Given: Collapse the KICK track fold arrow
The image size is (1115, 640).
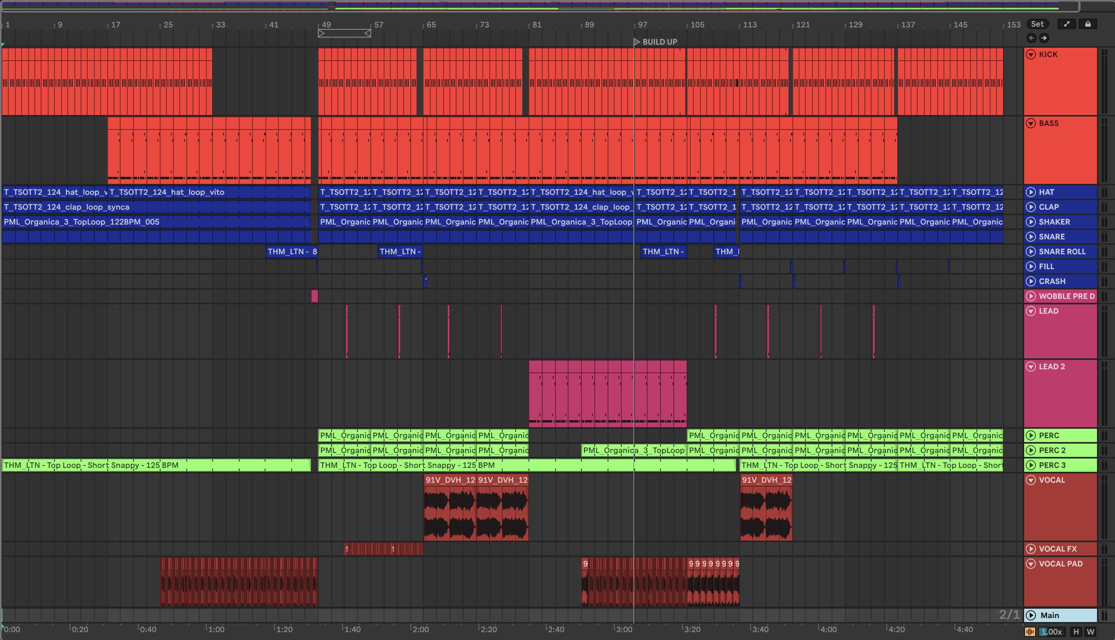Looking at the screenshot, I should click(1031, 54).
